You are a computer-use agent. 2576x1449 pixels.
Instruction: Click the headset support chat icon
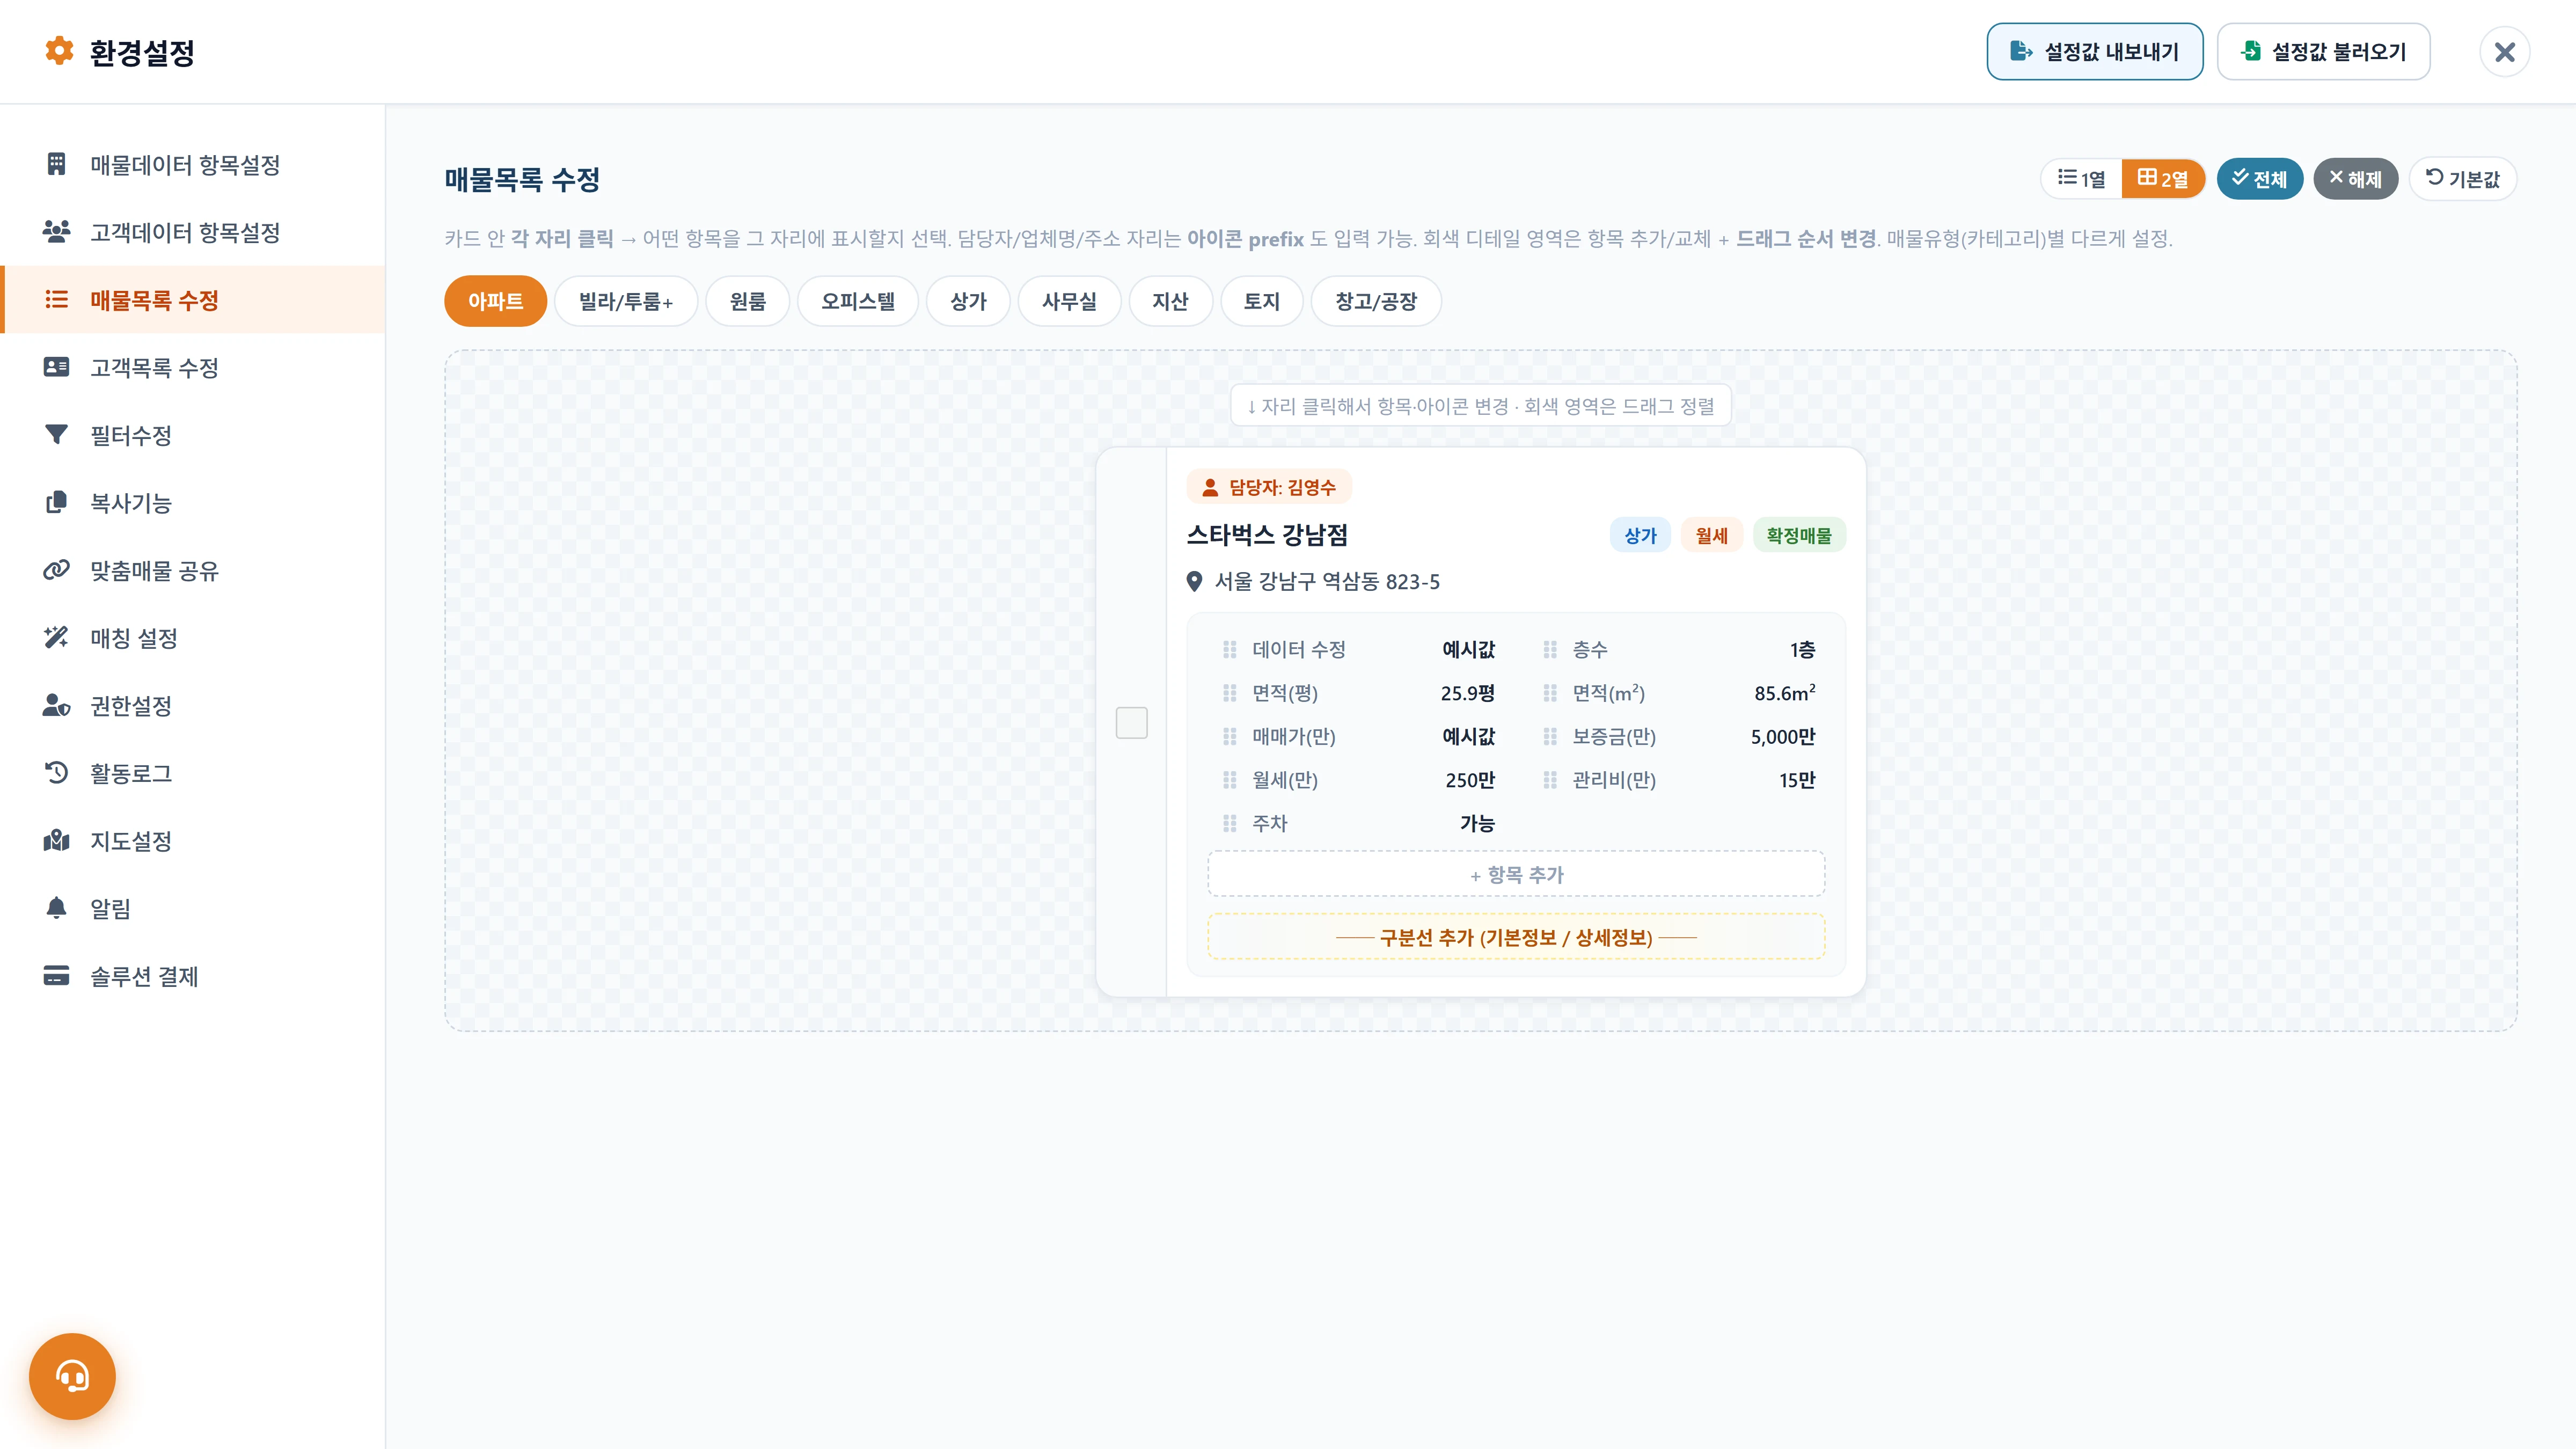pyautogui.click(x=72, y=1376)
